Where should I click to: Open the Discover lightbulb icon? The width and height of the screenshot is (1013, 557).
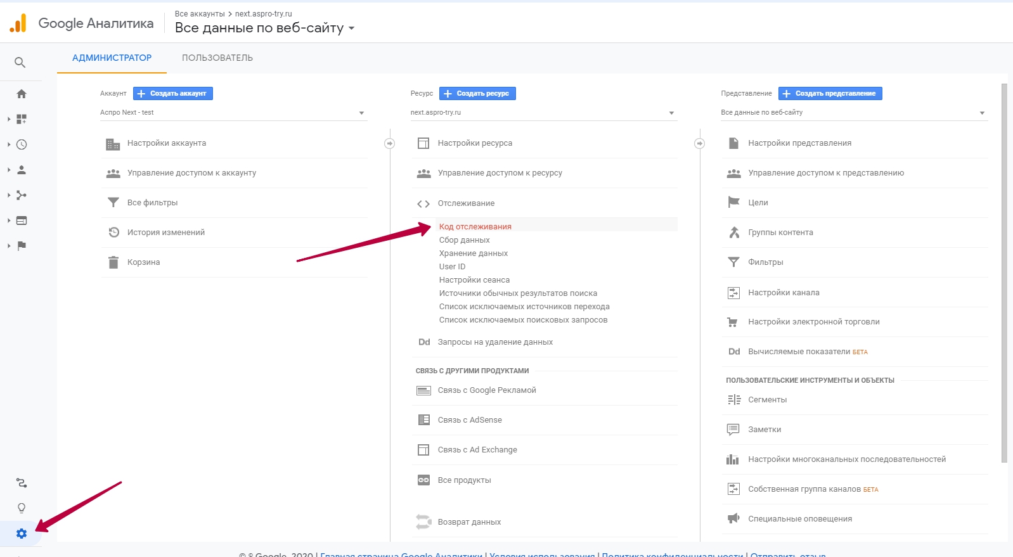[22, 508]
